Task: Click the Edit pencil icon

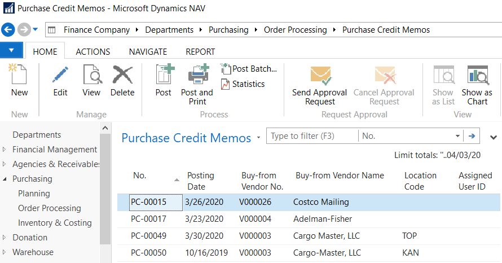Action: (x=60, y=76)
